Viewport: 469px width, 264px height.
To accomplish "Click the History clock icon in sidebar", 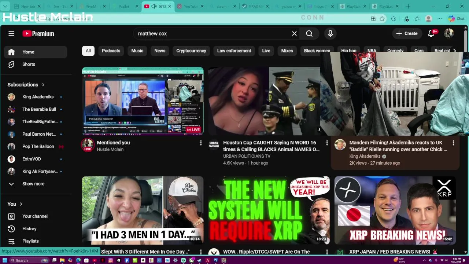I will [x=11, y=228].
